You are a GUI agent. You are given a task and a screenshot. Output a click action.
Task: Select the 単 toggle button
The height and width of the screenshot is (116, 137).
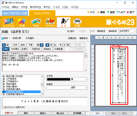click(x=64, y=45)
